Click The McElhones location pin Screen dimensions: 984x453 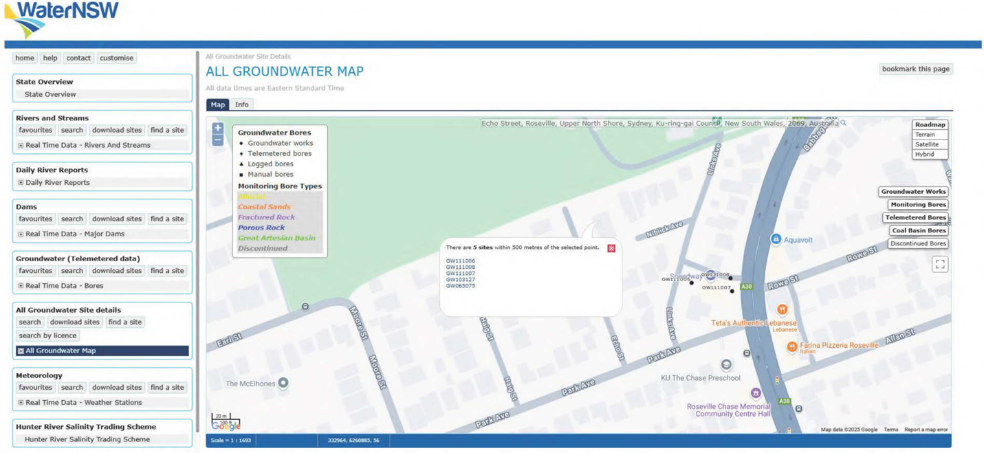282,382
